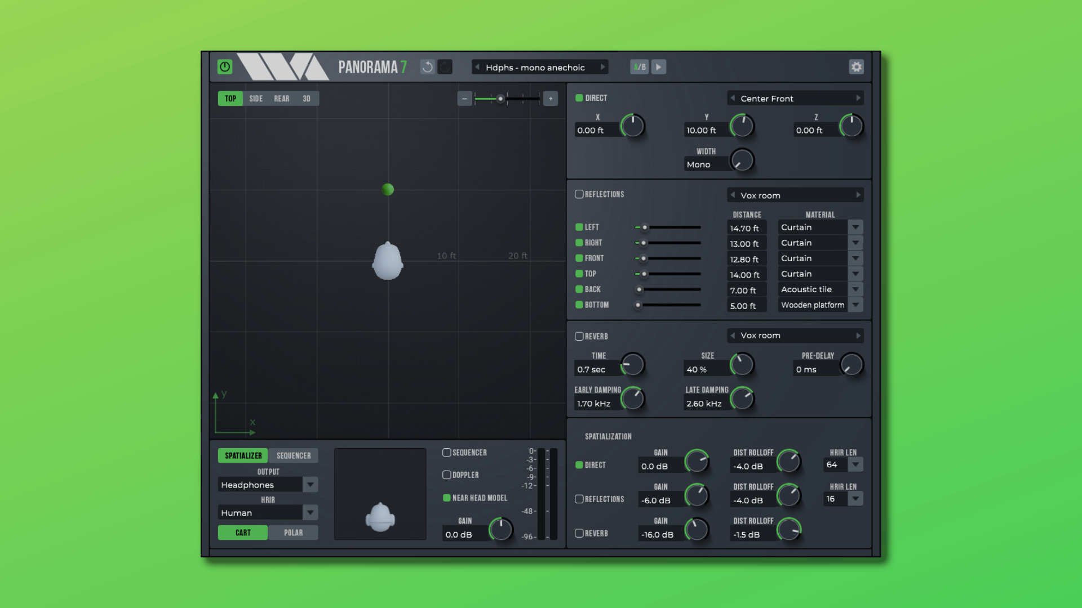Open the Direct HRIR Len dropdown
The height and width of the screenshot is (608, 1082).
click(855, 464)
